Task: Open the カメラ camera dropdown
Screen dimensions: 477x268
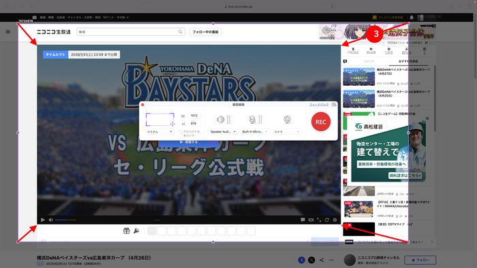Action: coord(287,131)
